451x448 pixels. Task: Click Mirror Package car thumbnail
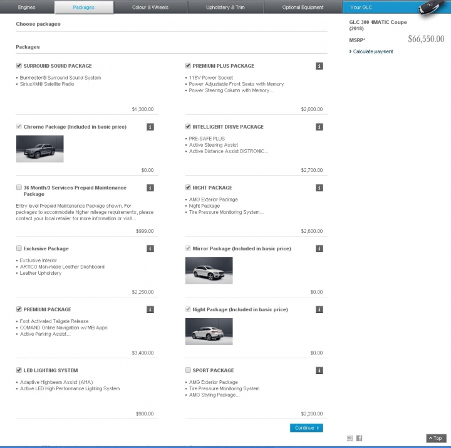[x=209, y=270]
